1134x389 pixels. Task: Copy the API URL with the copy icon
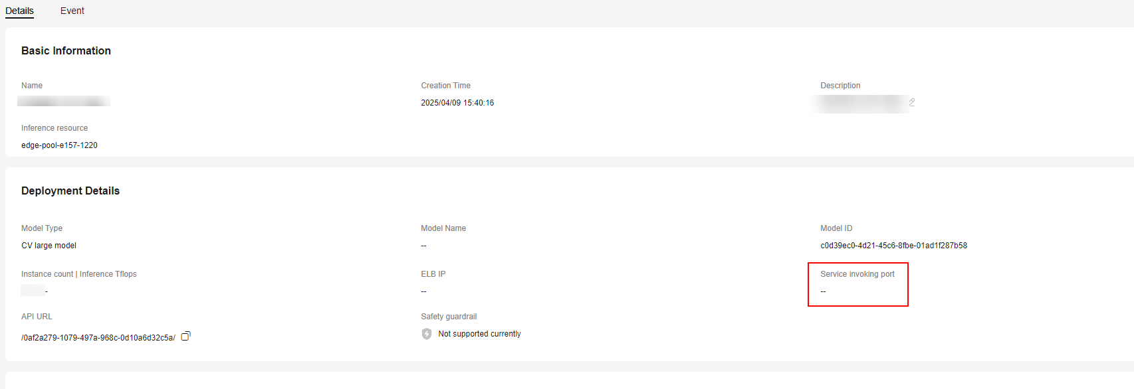click(x=186, y=336)
